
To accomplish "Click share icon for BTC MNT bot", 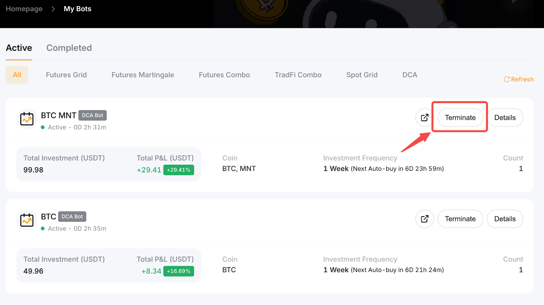I will coord(424,118).
